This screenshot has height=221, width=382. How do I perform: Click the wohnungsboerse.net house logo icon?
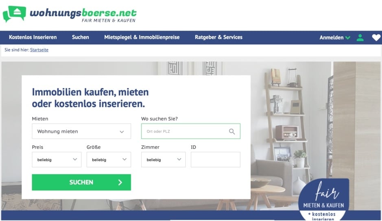pos(14,14)
